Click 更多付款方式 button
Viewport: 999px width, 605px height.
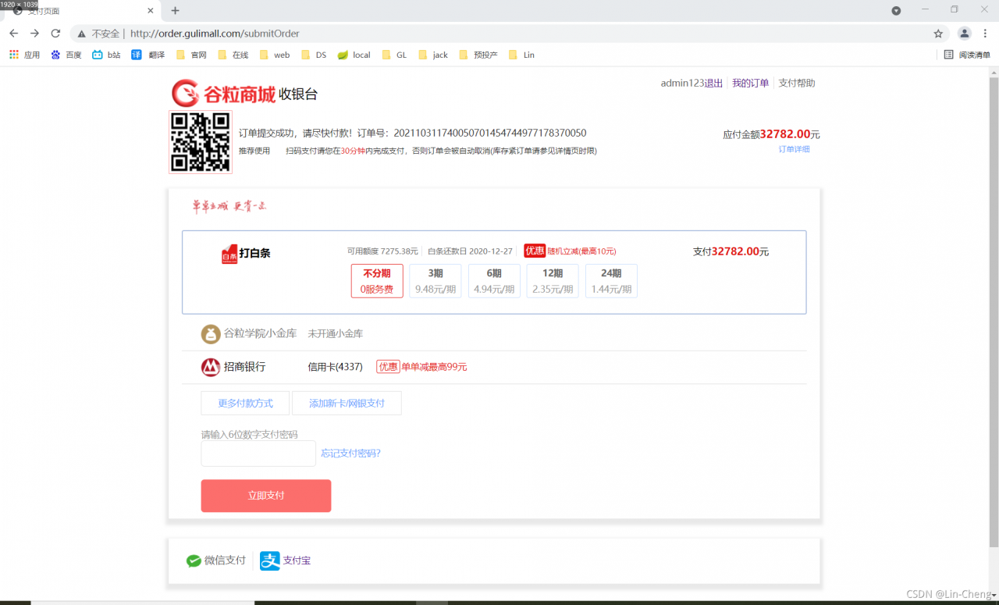point(245,404)
